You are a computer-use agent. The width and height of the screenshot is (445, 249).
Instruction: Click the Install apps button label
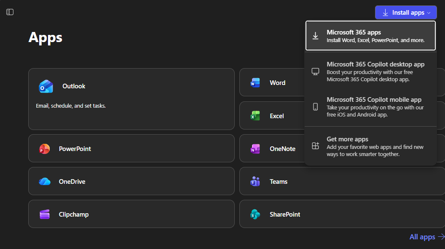pos(408,13)
